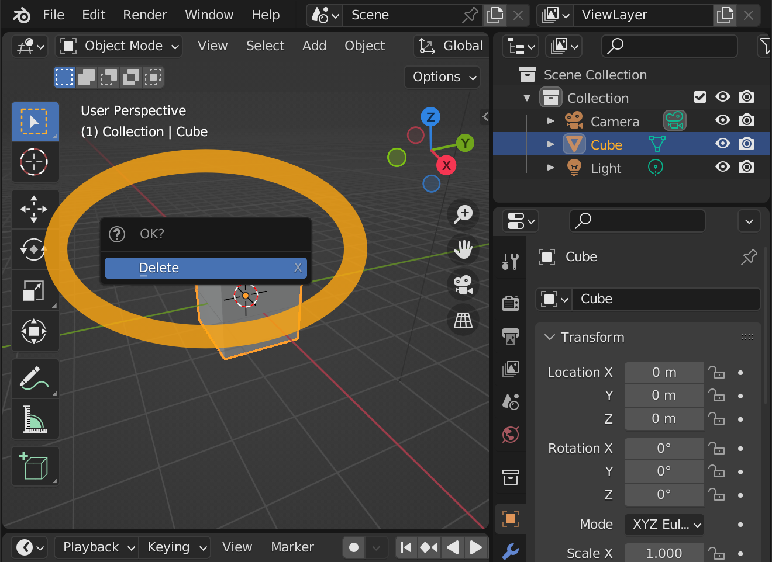This screenshot has height=562, width=772.
Task: Open the Object properties tab
Action: coord(511,518)
